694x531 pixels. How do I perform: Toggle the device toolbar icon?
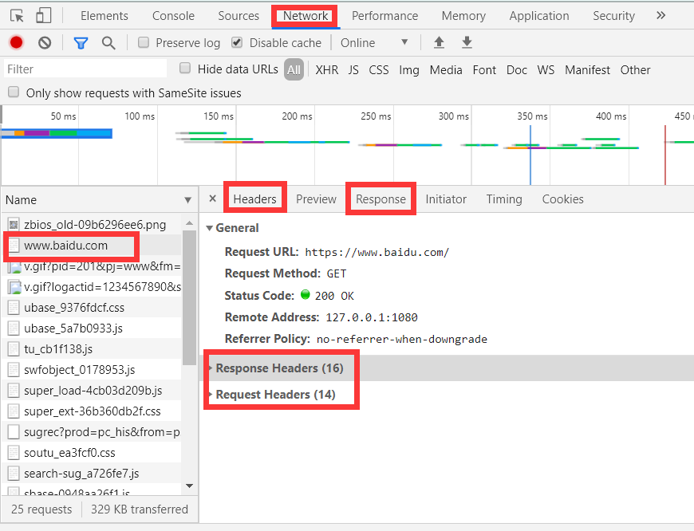(x=43, y=16)
